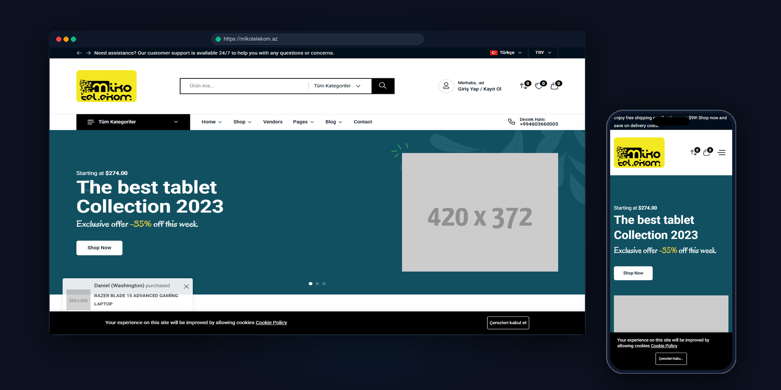The width and height of the screenshot is (781, 390).
Task: Click Shop Now button in mobile preview
Action: click(633, 273)
